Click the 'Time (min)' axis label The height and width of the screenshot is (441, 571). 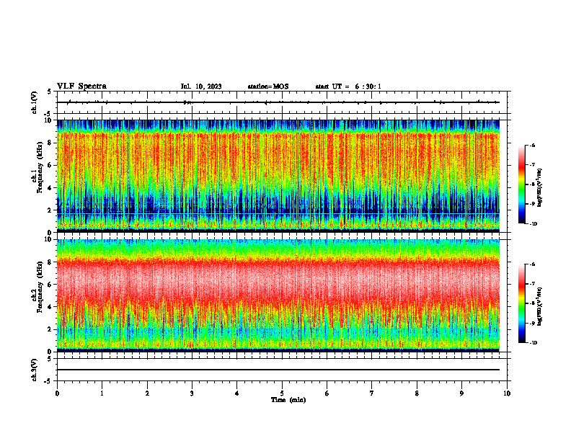pyautogui.click(x=288, y=400)
